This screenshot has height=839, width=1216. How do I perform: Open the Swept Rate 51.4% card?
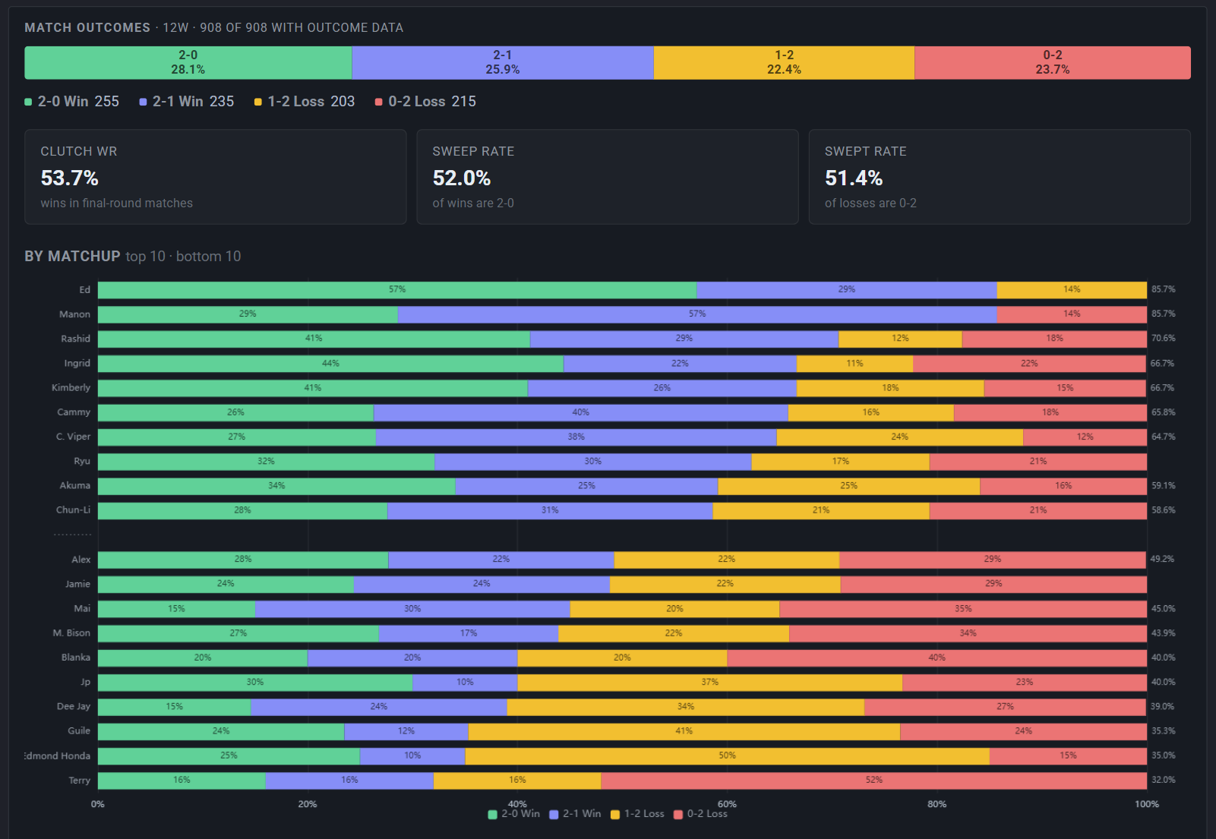1000,177
